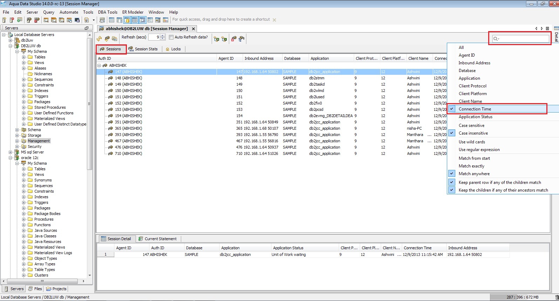Increase the refresh seconds spinner
Screen dimensions: 559x301
(162, 36)
